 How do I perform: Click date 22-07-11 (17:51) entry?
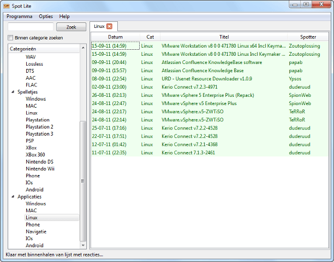pos(109,136)
